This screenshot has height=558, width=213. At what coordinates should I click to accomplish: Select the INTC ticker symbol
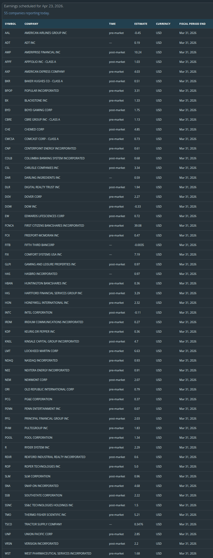(8, 313)
